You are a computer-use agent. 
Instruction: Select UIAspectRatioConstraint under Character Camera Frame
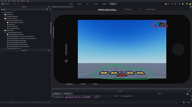coord(16,22)
